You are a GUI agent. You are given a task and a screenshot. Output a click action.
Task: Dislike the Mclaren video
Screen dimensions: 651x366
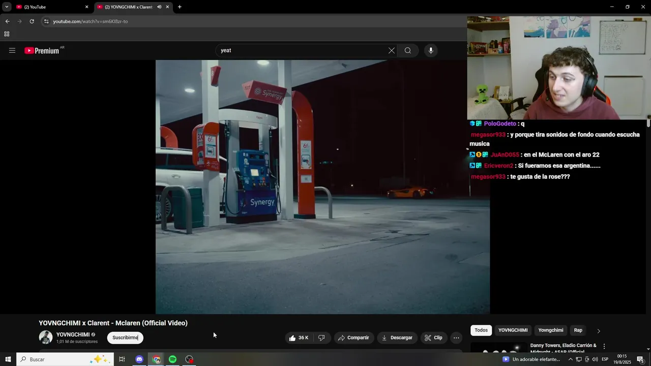[321, 338]
